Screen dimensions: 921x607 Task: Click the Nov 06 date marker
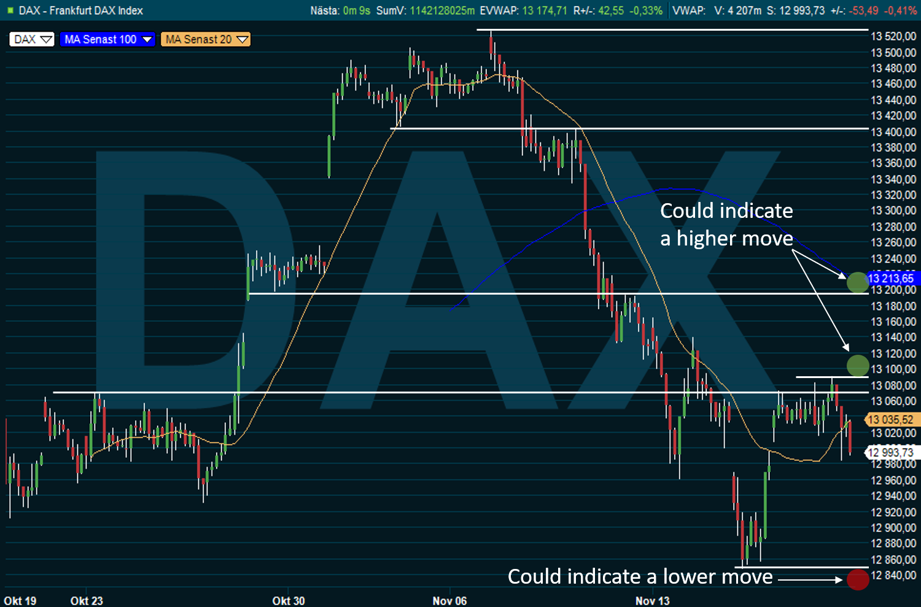[x=449, y=600]
